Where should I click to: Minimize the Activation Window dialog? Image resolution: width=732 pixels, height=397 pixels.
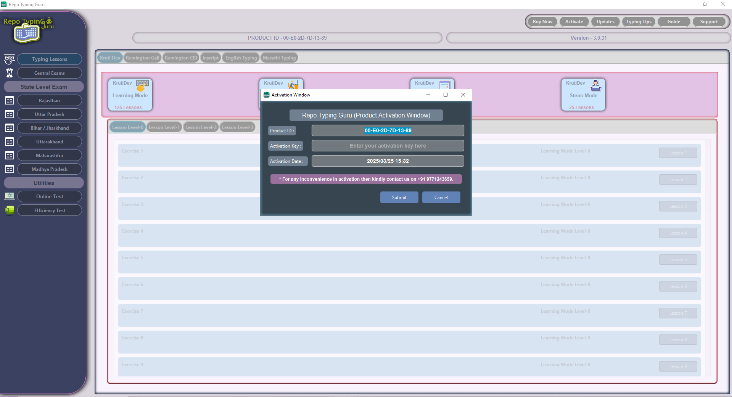tap(428, 95)
